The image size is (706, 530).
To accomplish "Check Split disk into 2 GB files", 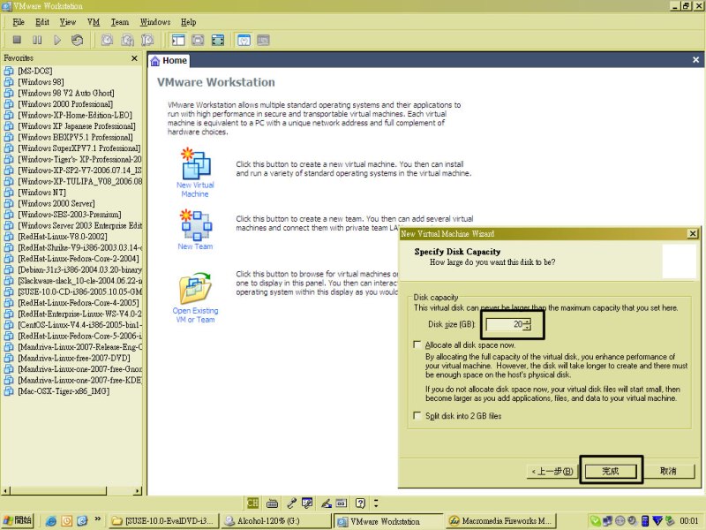I will pos(417,415).
